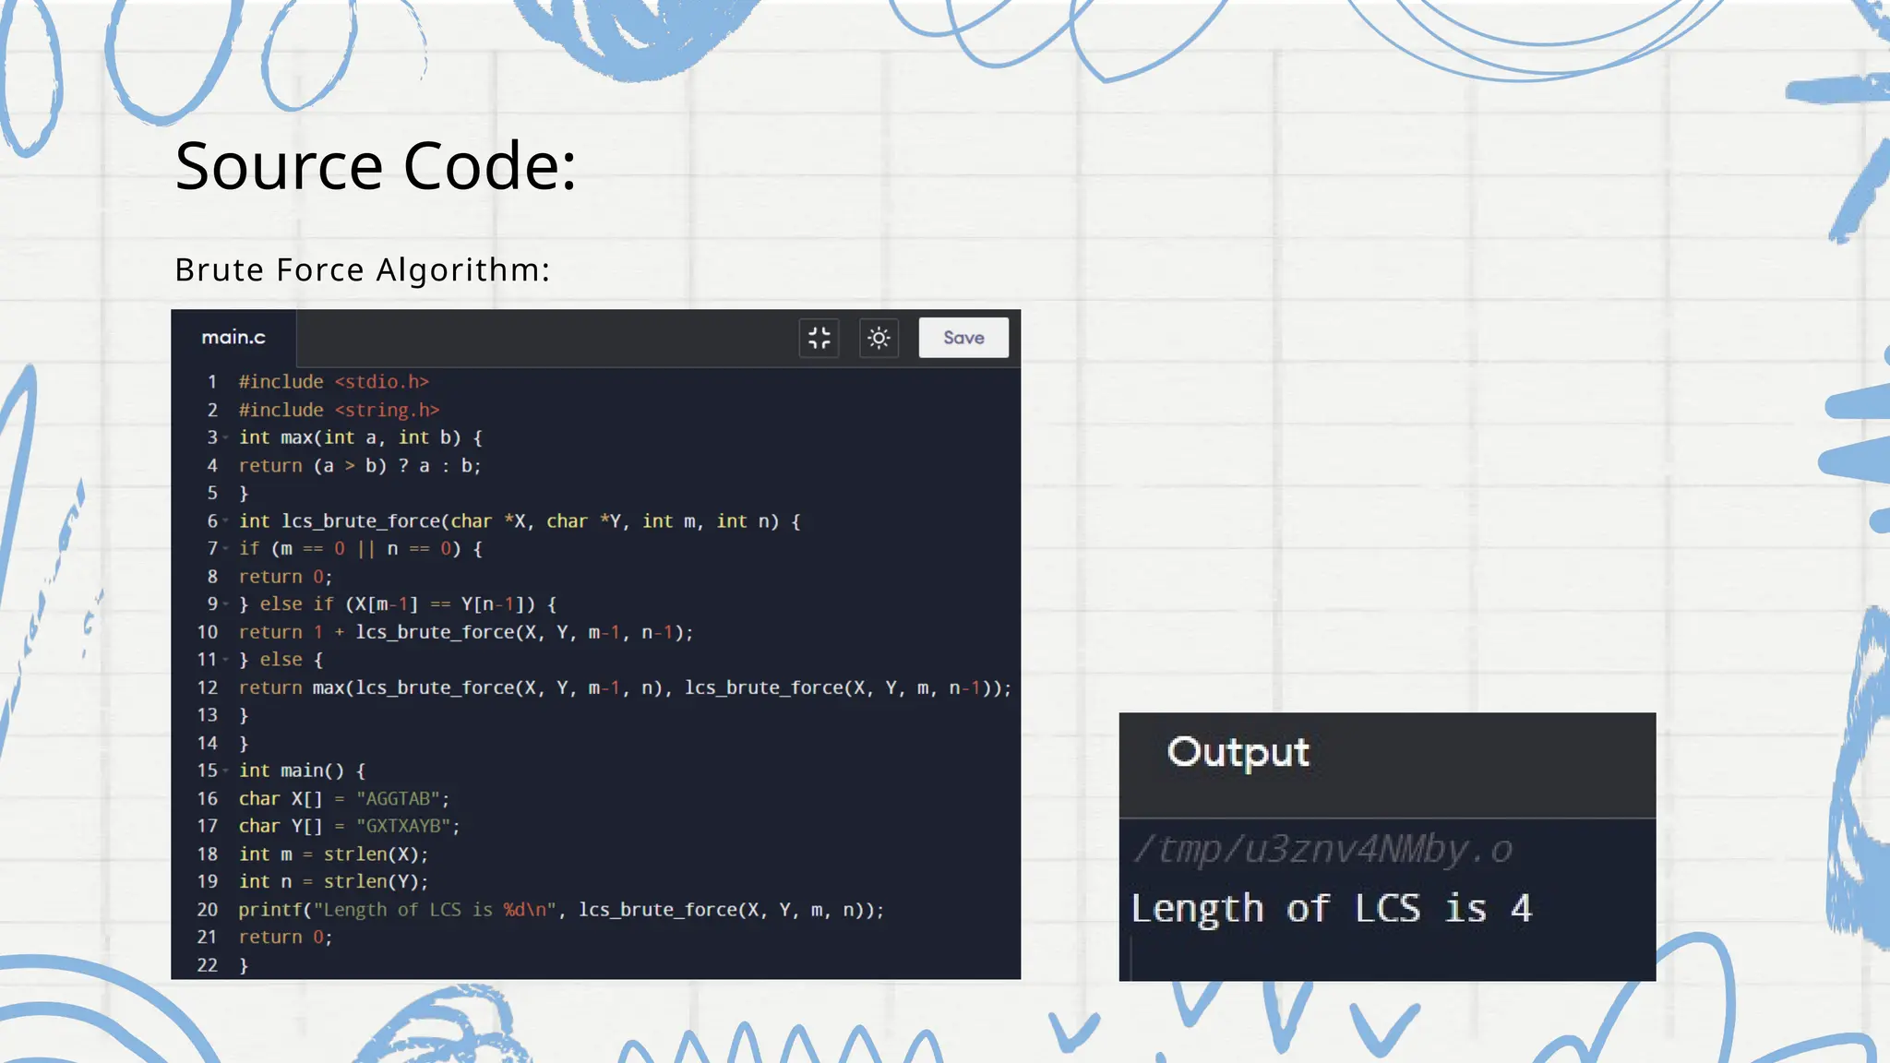Image resolution: width=1890 pixels, height=1063 pixels.
Task: Collapse the max function at line 3
Action: tap(225, 438)
